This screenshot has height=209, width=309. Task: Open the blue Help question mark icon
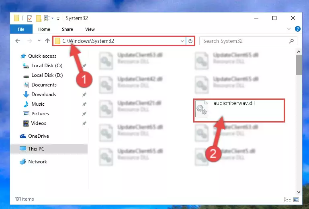point(298,29)
